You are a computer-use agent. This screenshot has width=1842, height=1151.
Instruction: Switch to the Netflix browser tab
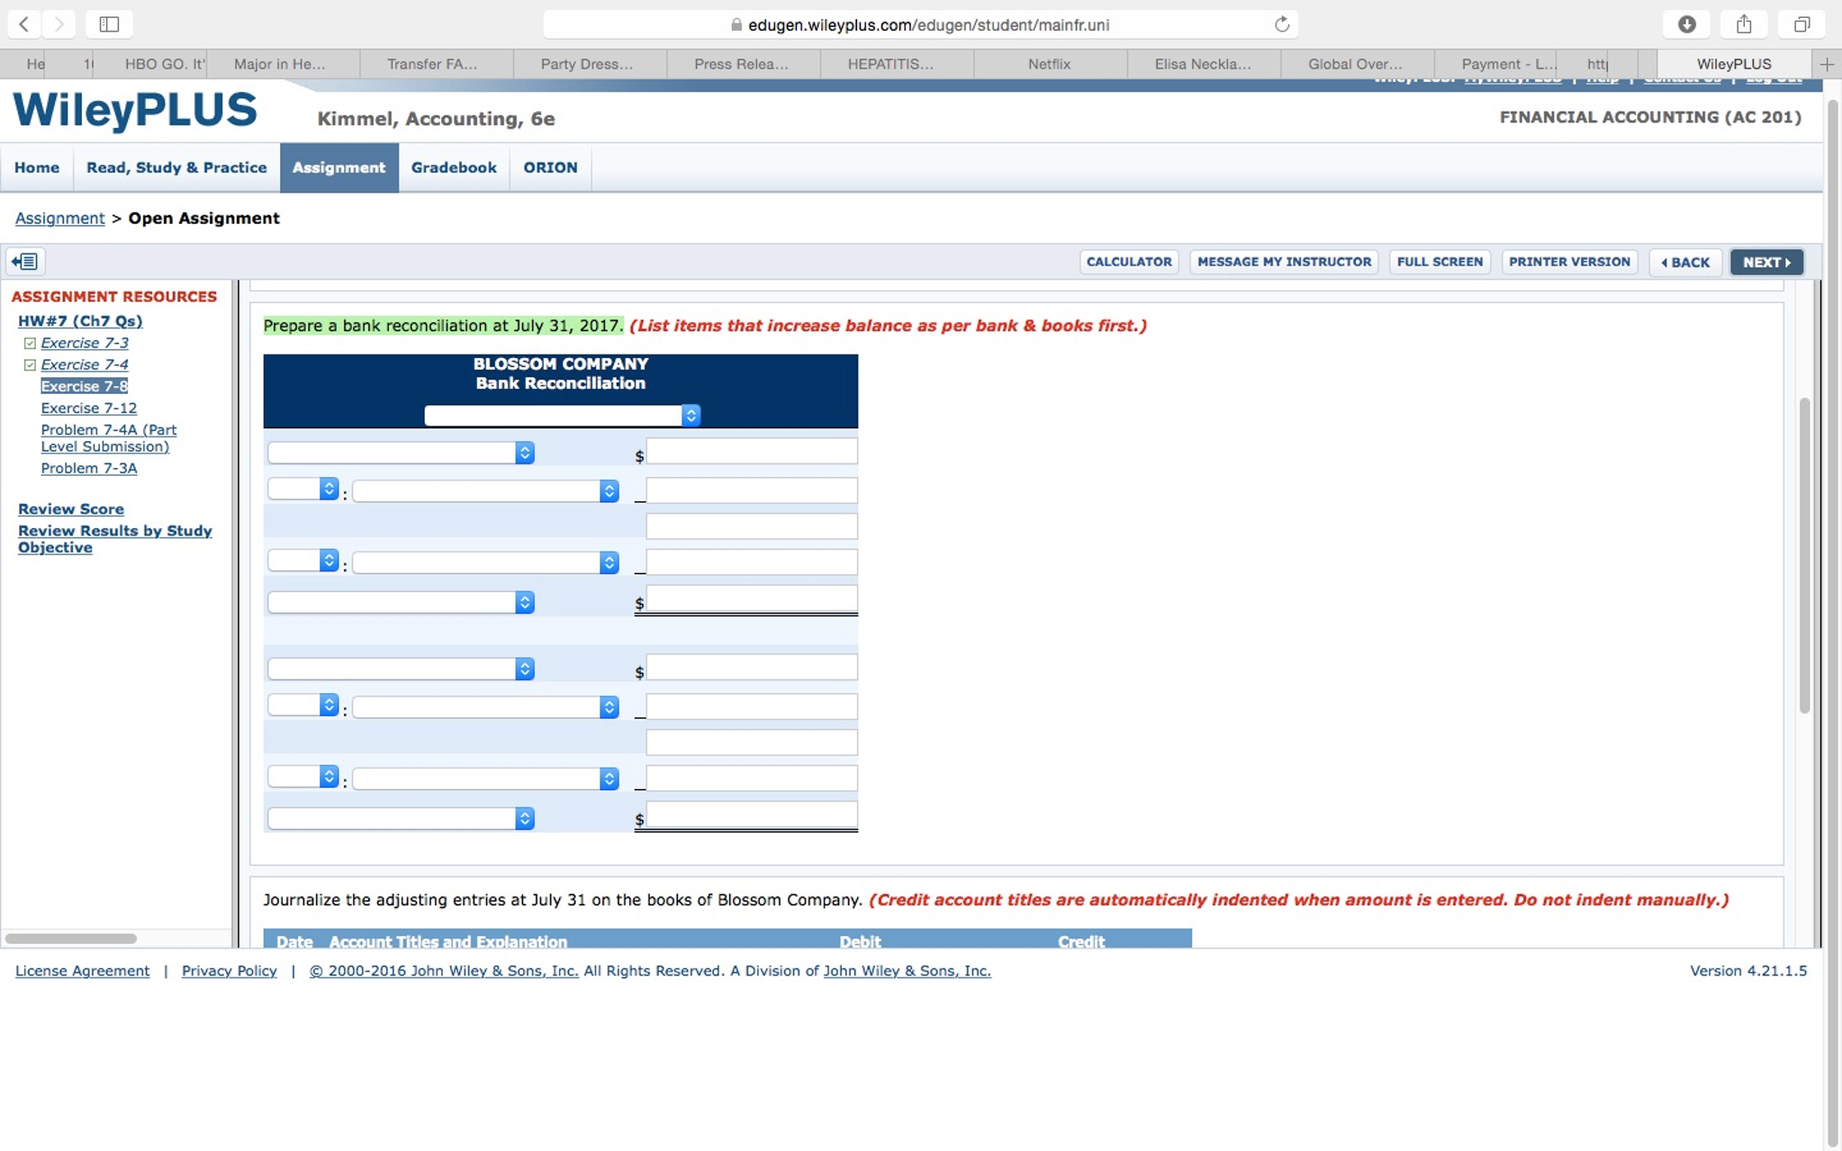1050,64
